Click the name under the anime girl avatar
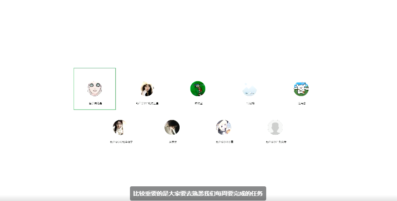The image size is (397, 201). (224, 142)
